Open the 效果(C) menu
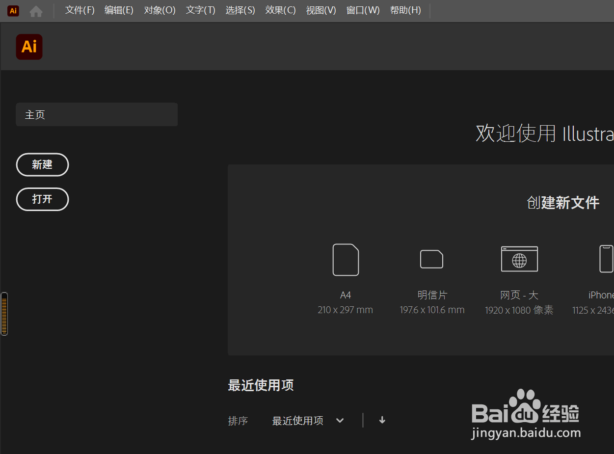The height and width of the screenshot is (454, 614). 281,10
